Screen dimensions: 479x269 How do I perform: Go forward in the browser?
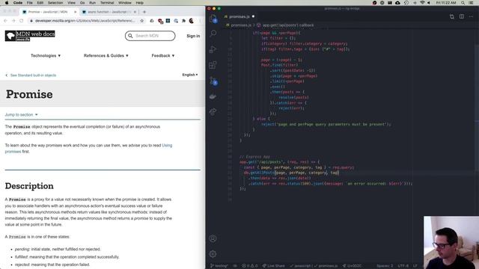(13, 21)
